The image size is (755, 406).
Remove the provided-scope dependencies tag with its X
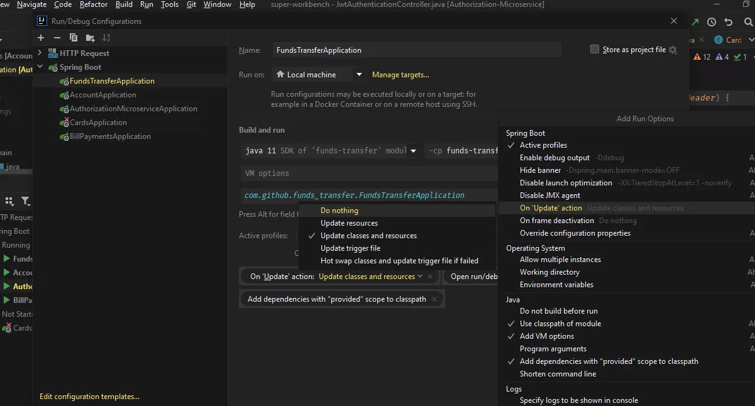[434, 299]
